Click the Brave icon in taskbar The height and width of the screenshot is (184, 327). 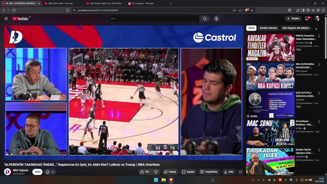pos(171,180)
